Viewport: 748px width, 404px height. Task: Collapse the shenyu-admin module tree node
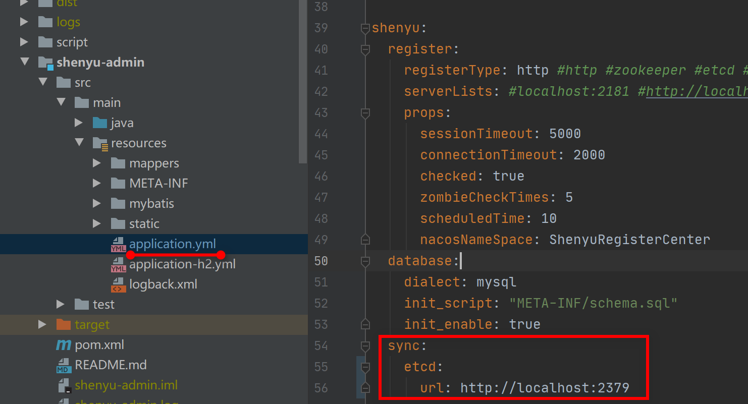point(24,62)
